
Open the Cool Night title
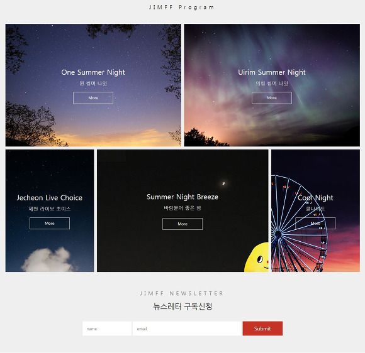[315, 198]
